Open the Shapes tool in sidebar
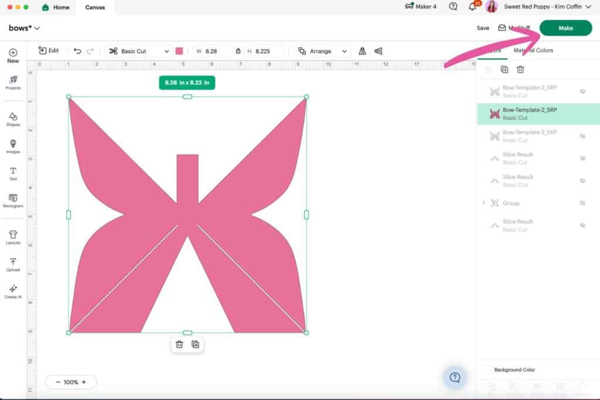 tap(13, 119)
